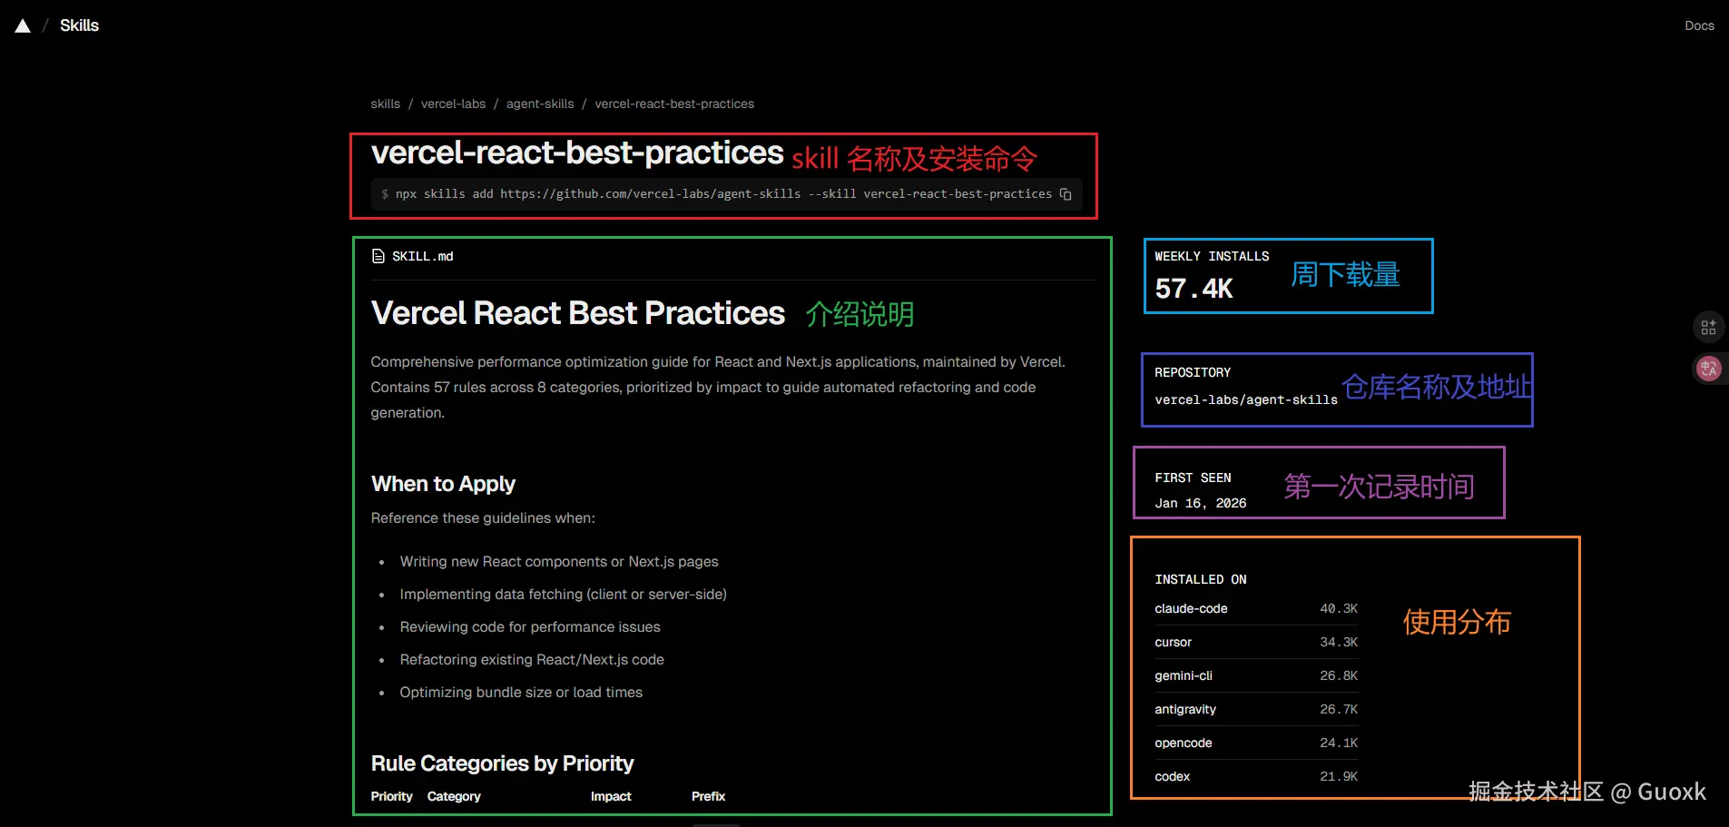Click the 21.9K codex install count

coord(1339,776)
